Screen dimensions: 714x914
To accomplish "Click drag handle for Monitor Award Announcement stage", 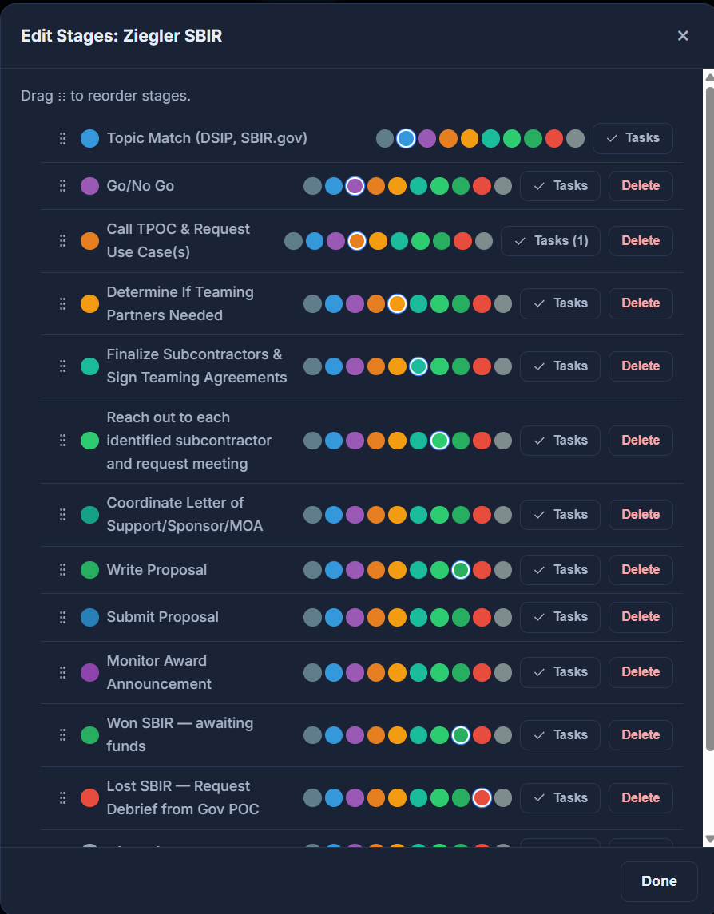I will click(62, 673).
